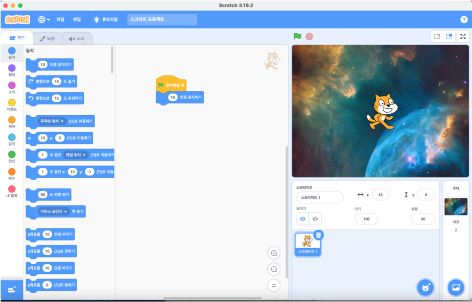Screen dimensions: 472x302
Task: Click palette block 10 만큼 움직이기
Action: (x=49, y=64)
